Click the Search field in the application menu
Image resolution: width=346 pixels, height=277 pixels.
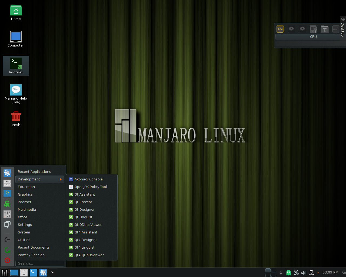(x=39, y=263)
